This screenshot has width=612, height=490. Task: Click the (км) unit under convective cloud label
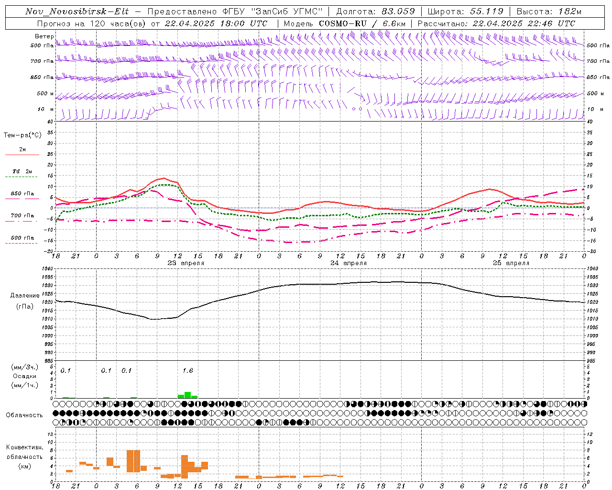click(x=24, y=466)
